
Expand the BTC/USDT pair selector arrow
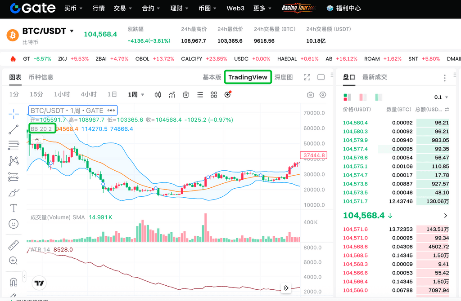[x=72, y=31]
